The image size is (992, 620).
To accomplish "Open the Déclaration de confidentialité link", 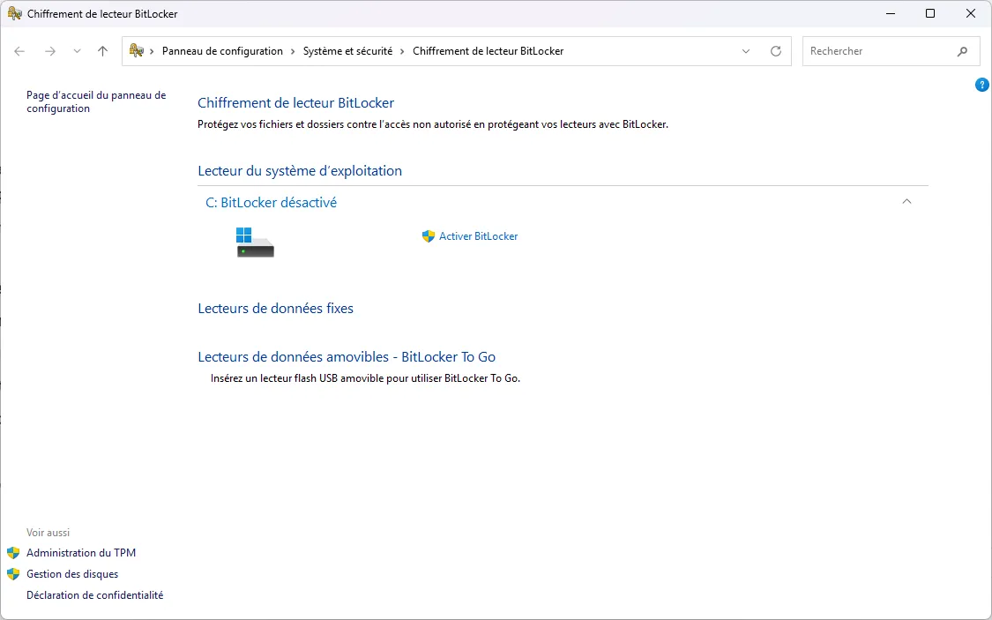I will tap(93, 595).
